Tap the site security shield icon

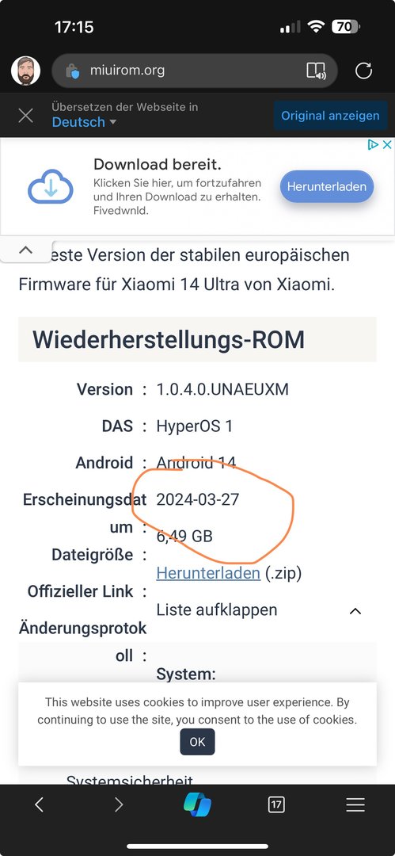tap(73, 71)
